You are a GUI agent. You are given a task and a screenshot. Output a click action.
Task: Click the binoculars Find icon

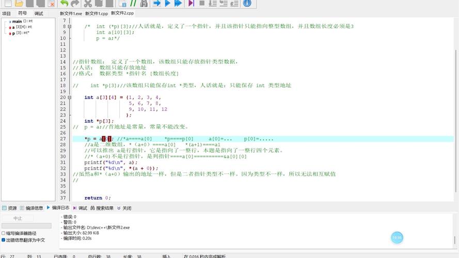tap(144, 3)
